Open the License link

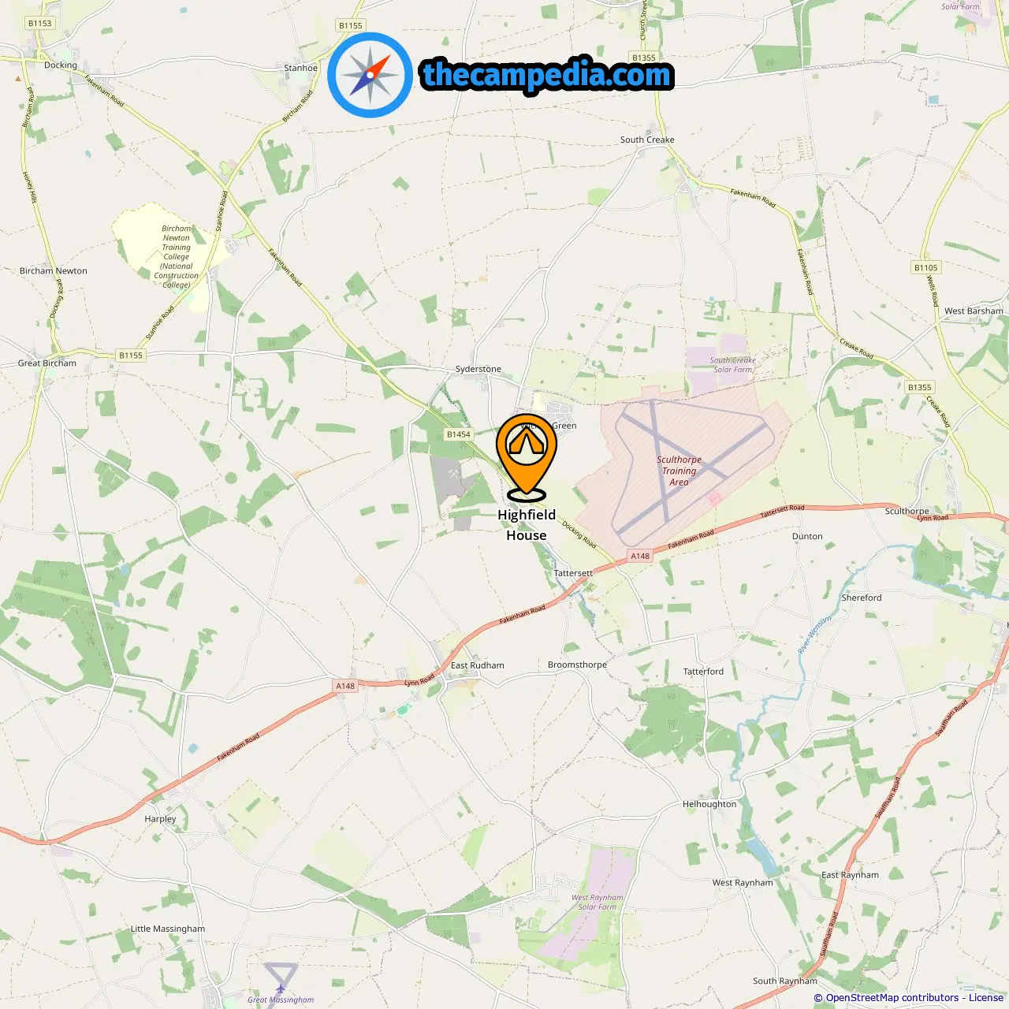pos(986,997)
